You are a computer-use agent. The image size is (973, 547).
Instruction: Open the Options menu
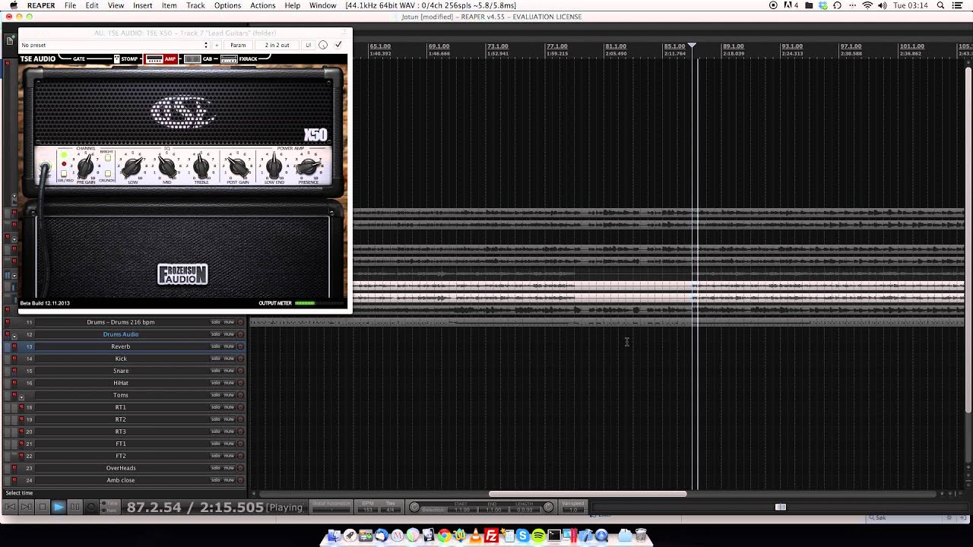[227, 5]
